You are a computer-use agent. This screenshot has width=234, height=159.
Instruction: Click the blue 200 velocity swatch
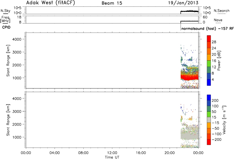click(209, 98)
